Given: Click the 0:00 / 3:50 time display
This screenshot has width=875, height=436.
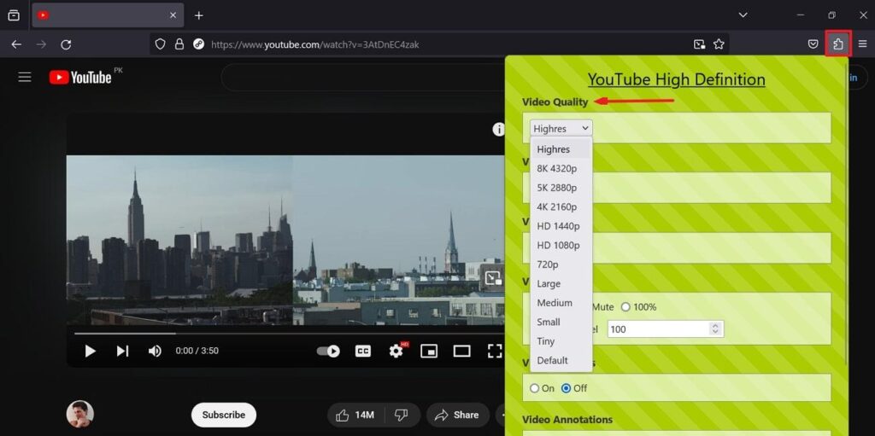Looking at the screenshot, I should click(197, 351).
